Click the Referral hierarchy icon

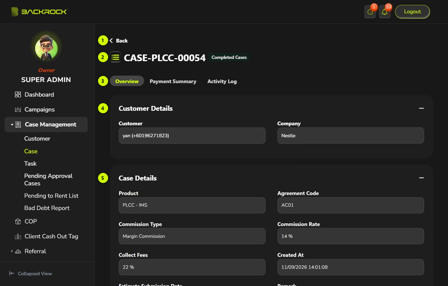(x=18, y=252)
